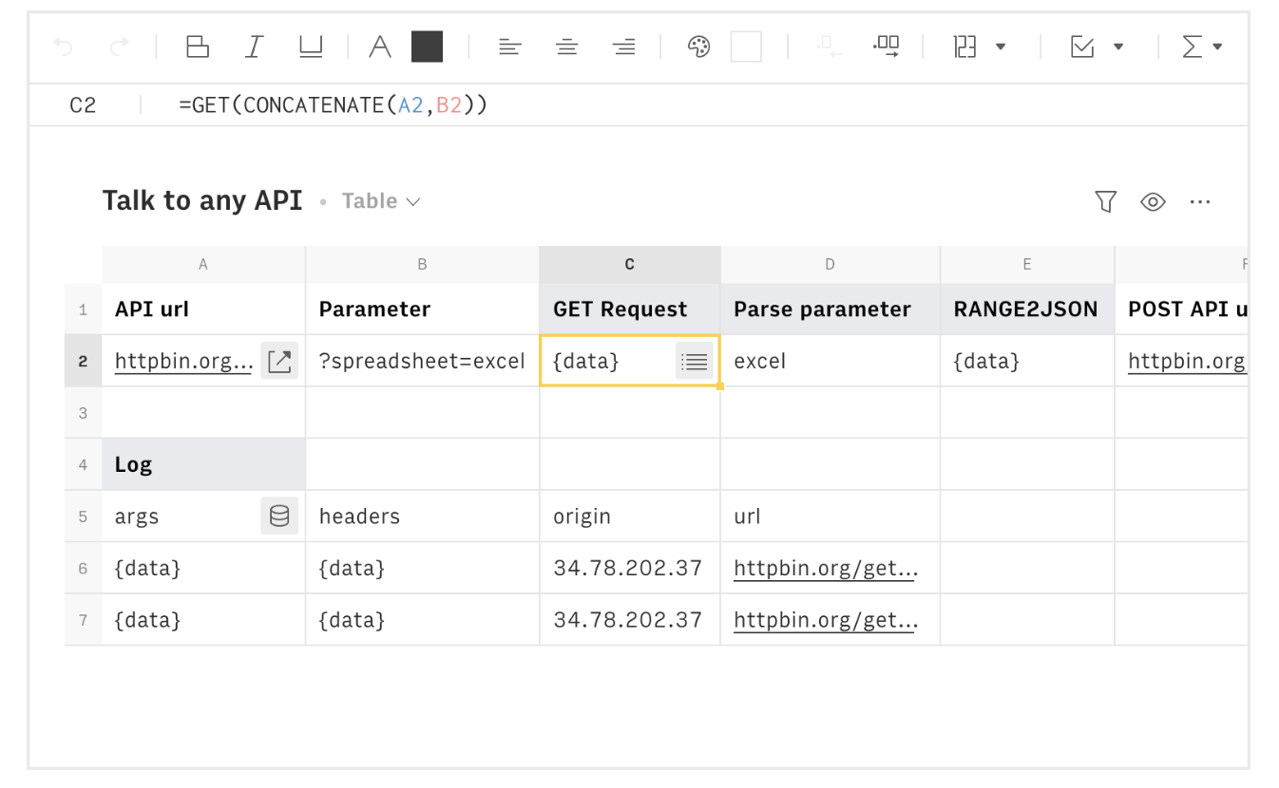Open the filter icon above the table
Image resolution: width=1279 pixels, height=788 pixels.
point(1105,201)
